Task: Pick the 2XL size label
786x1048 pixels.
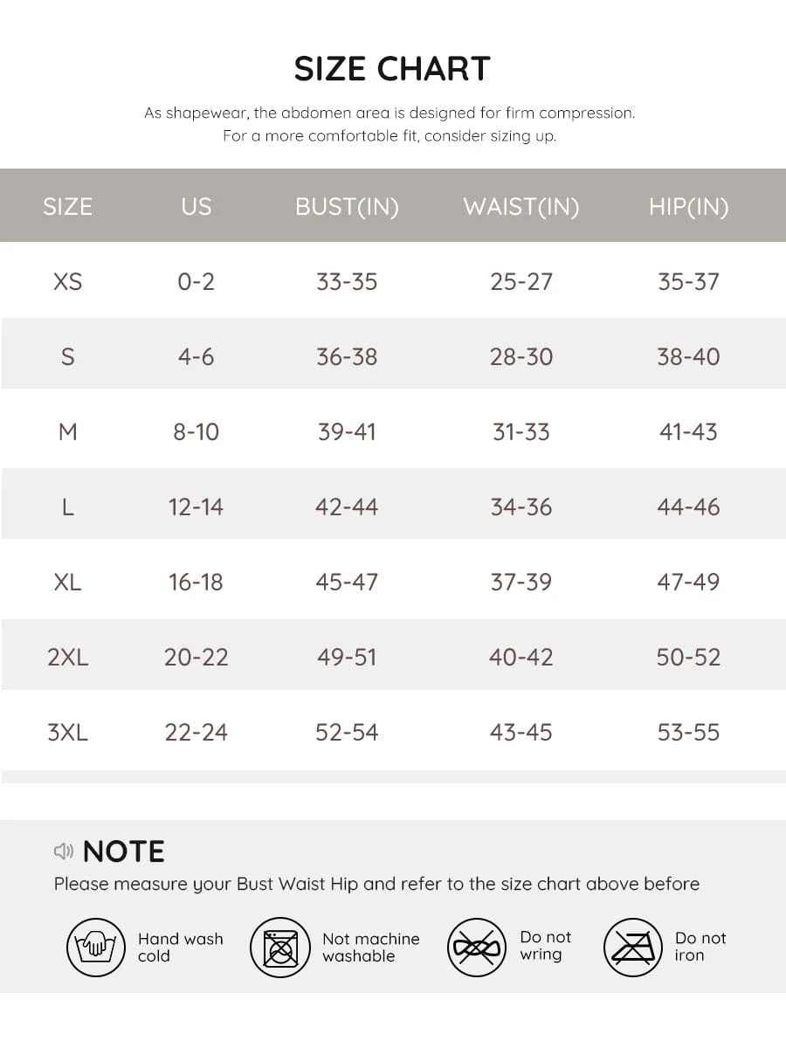Action: click(67, 657)
